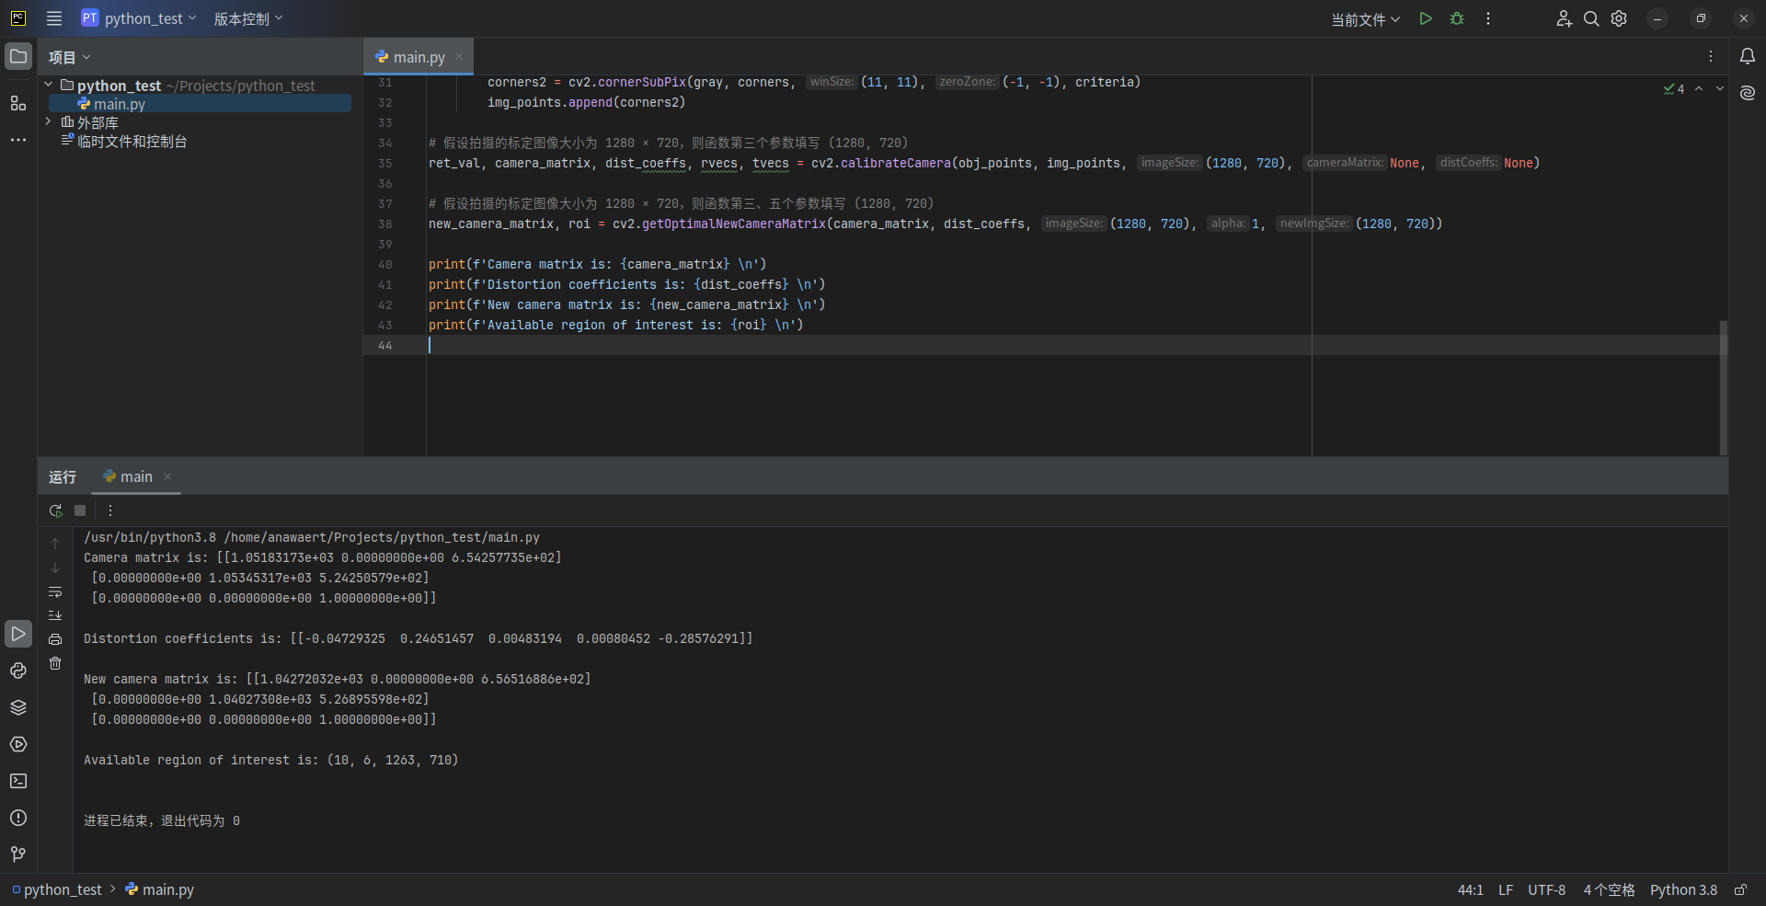1766x906 pixels.
Task: Open the notifications bell panel
Action: click(x=1748, y=56)
